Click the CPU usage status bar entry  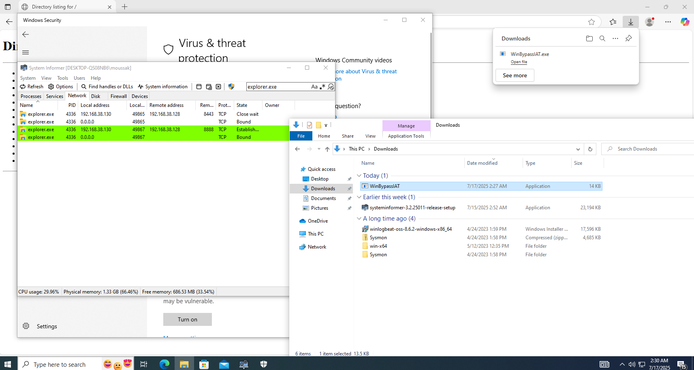39,291
